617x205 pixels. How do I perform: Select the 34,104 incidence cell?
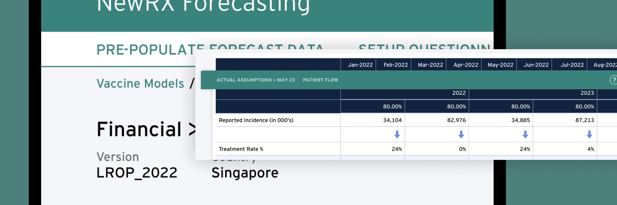(373, 120)
